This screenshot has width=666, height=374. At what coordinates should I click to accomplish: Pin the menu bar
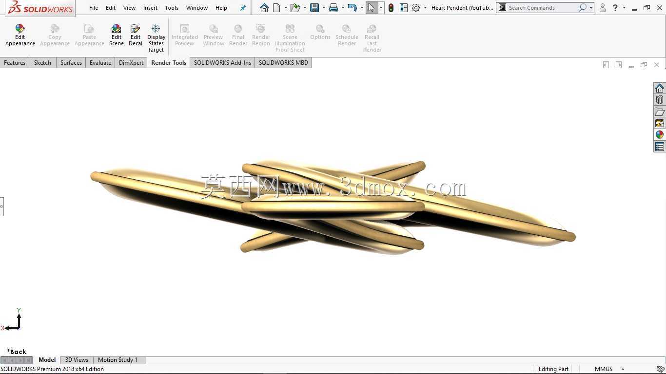243,8
